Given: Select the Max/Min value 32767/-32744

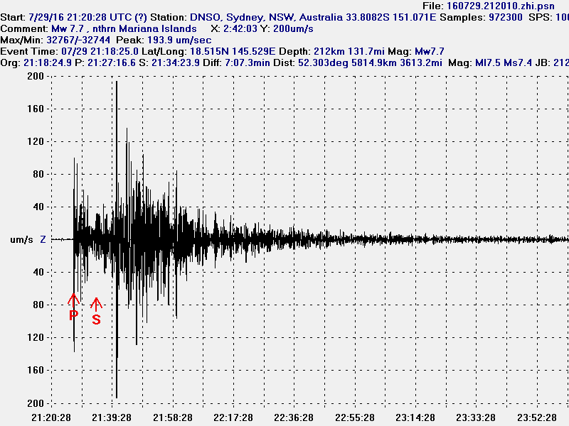Looking at the screenshot, I should coord(78,40).
